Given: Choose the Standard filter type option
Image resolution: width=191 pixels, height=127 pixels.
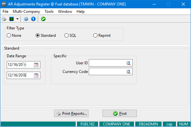Looking at the screenshot, I should tap(46, 36).
